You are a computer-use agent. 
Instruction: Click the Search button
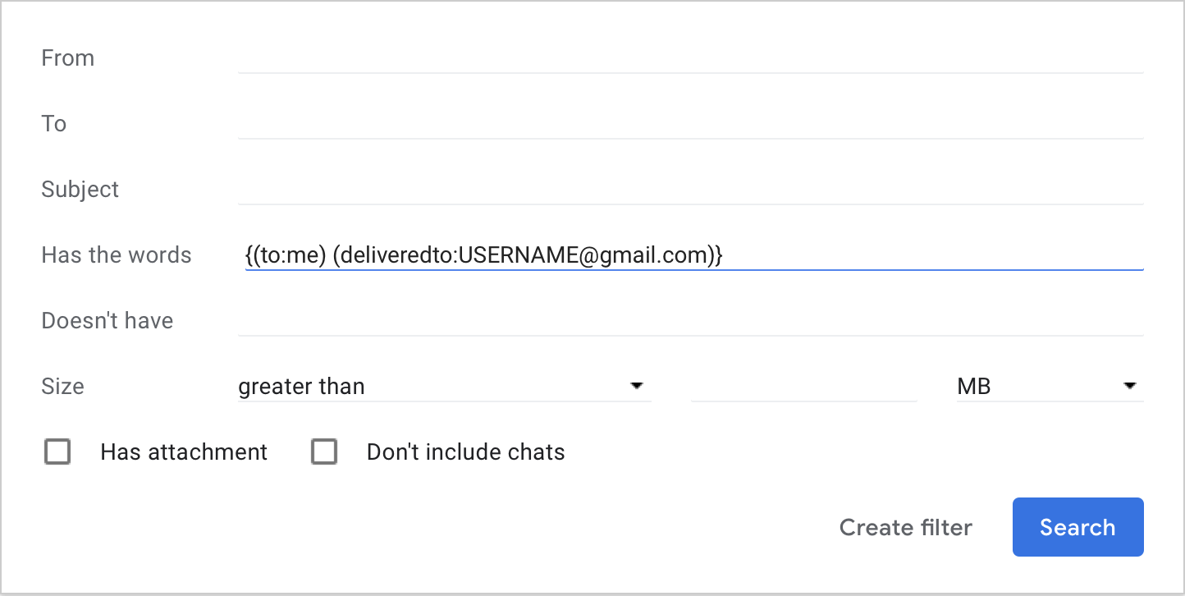(1077, 527)
